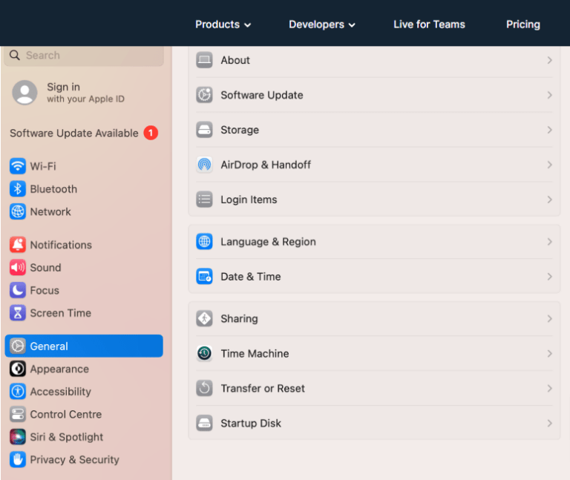This screenshot has width=570, height=480.
Task: Click the Notifications bell icon
Action: [18, 245]
